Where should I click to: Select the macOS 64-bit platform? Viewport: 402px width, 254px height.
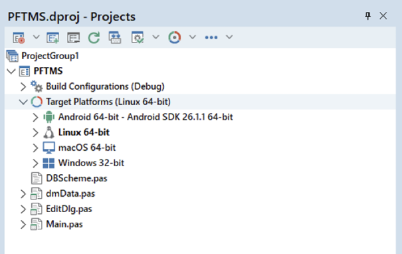[x=87, y=148]
